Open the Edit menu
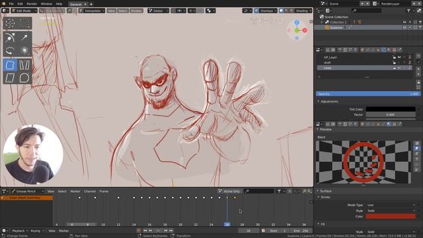 20,4
